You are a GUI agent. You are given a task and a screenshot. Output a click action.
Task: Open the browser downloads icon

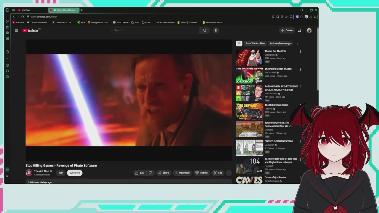311,17
